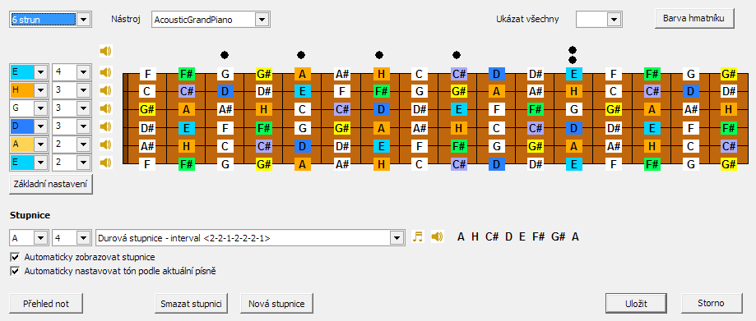The height and width of the screenshot is (321, 756).
Task: Save with the Uložit button
Action: (x=637, y=303)
